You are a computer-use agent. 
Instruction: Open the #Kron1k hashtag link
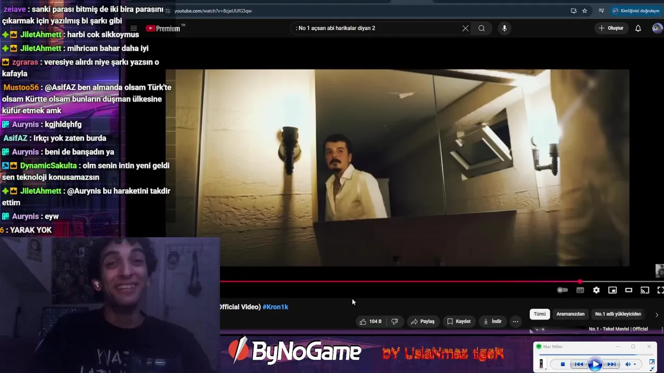(x=275, y=307)
